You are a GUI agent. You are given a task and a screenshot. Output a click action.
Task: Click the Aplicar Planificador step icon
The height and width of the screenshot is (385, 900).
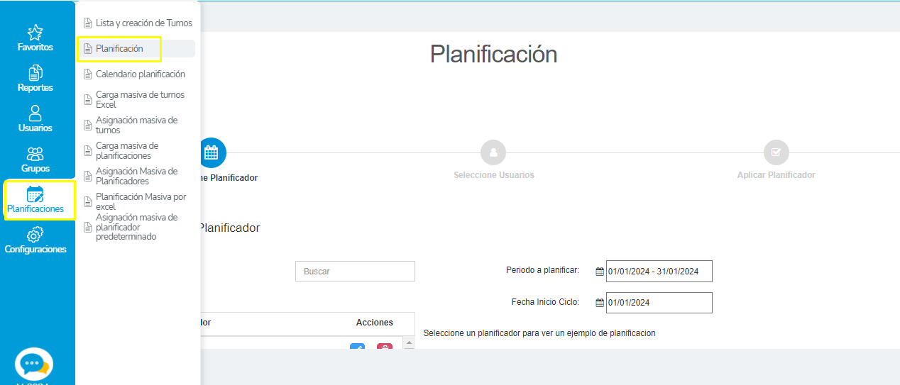tap(776, 152)
